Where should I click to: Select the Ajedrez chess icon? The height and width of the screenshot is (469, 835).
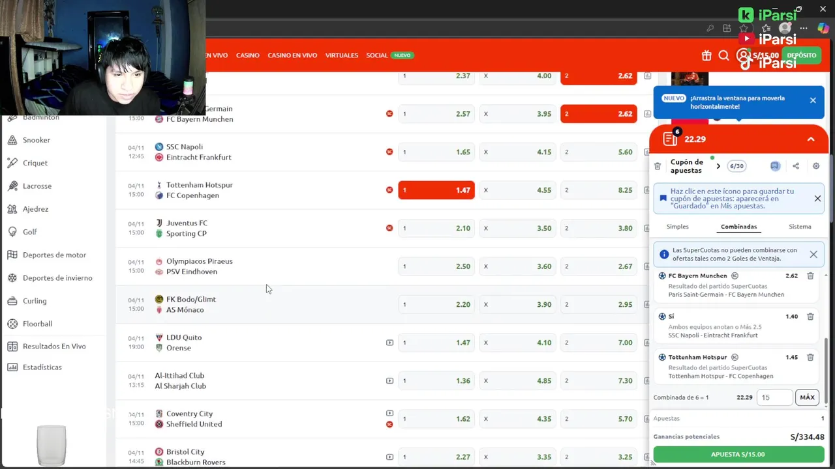[x=12, y=209]
